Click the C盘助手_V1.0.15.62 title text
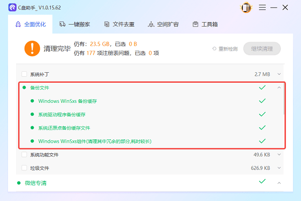This screenshot has height=201, width=301. click(x=39, y=8)
